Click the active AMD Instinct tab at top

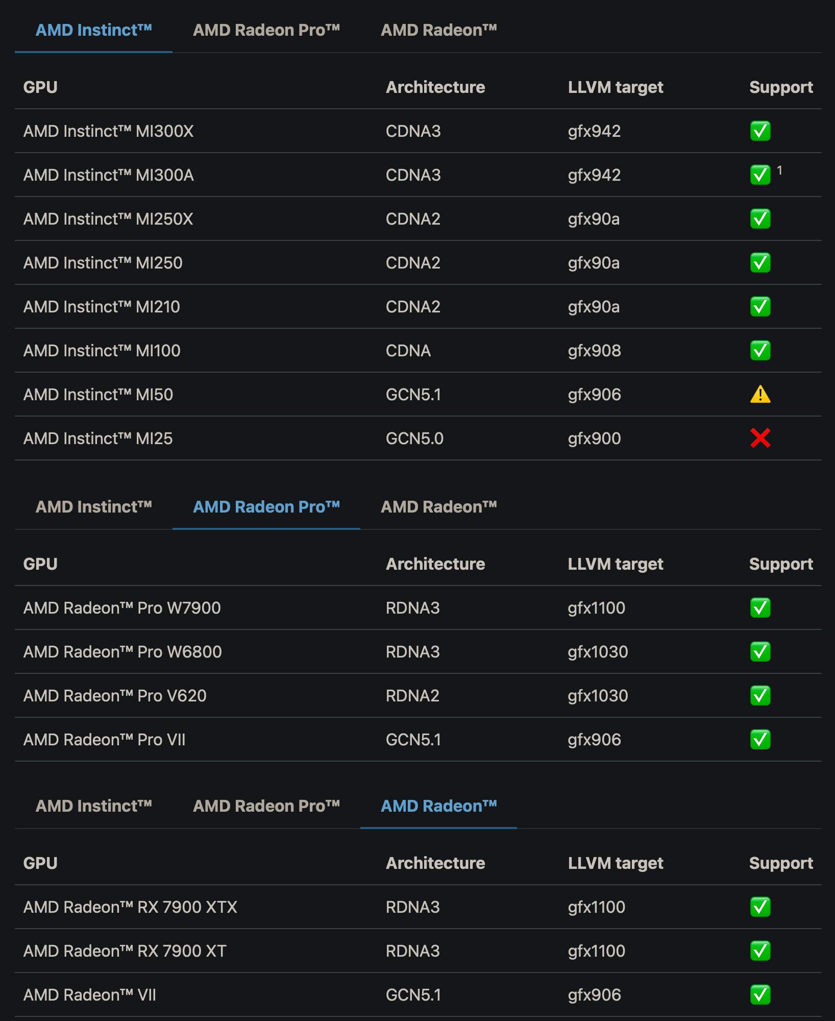click(93, 30)
